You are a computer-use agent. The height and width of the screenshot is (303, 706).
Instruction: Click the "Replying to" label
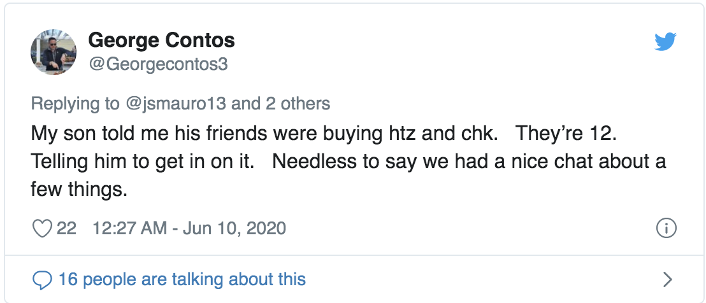point(75,103)
